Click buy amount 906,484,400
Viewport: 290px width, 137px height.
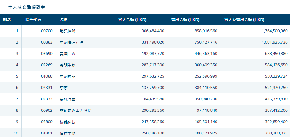pos(153,31)
